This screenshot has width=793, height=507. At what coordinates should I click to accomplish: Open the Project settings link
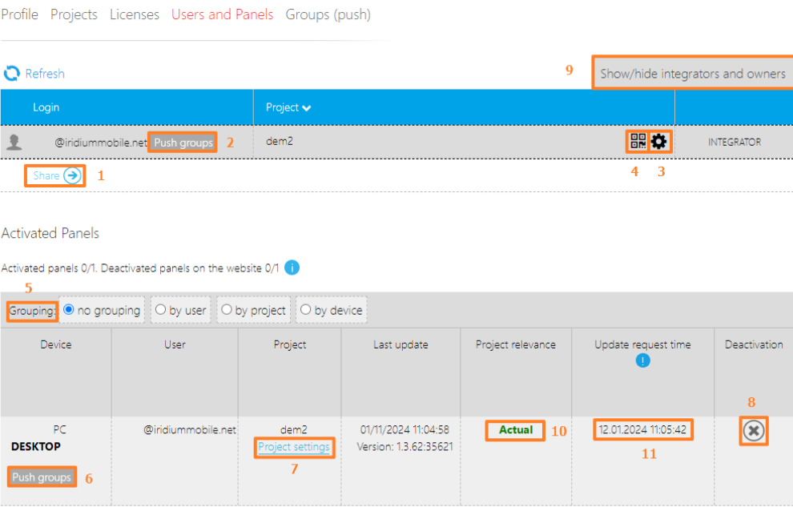coord(294,447)
